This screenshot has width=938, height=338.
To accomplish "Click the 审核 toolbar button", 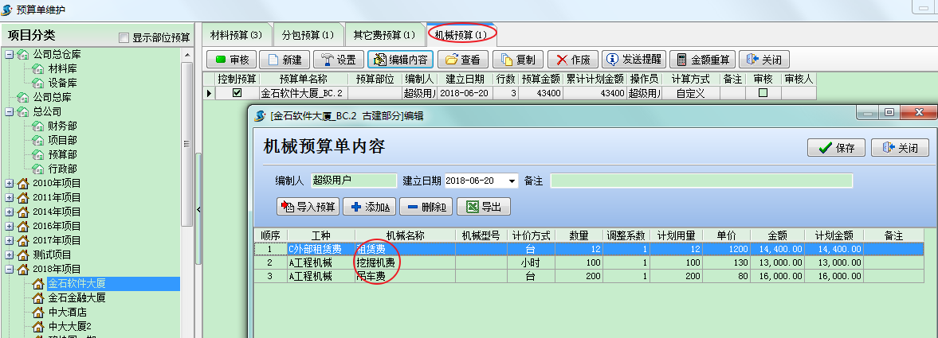I will pos(231,59).
